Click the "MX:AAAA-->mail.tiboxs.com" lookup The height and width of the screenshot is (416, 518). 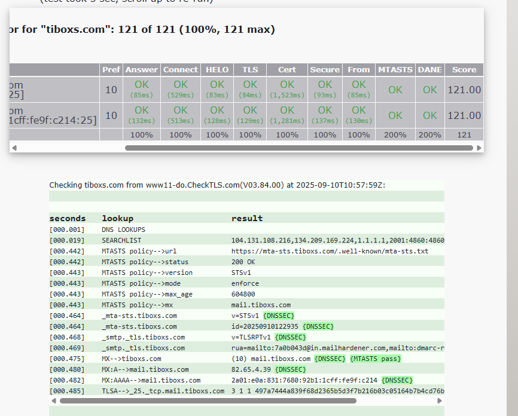coord(151,380)
